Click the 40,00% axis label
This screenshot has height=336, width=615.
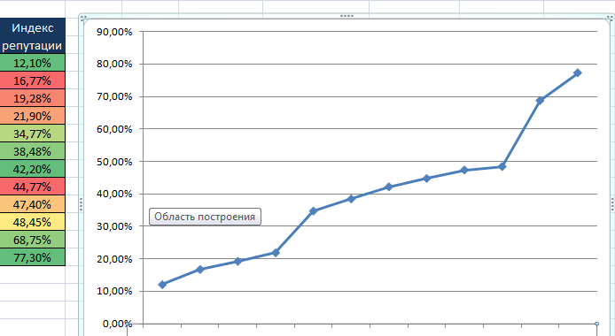point(114,194)
